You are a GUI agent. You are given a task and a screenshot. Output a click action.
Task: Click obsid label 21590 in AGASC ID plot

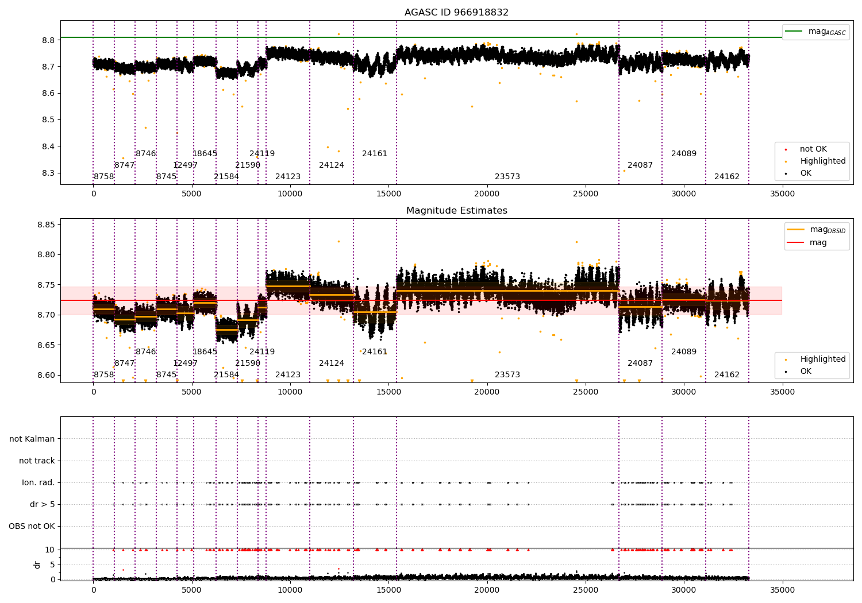[248, 165]
